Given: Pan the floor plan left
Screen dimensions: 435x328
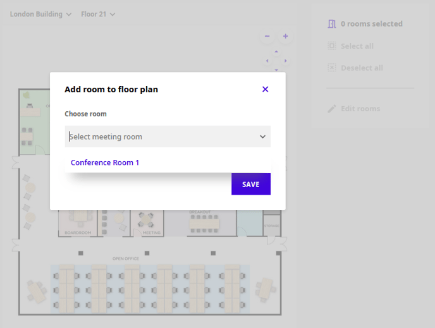Looking at the screenshot, I should [267, 61].
